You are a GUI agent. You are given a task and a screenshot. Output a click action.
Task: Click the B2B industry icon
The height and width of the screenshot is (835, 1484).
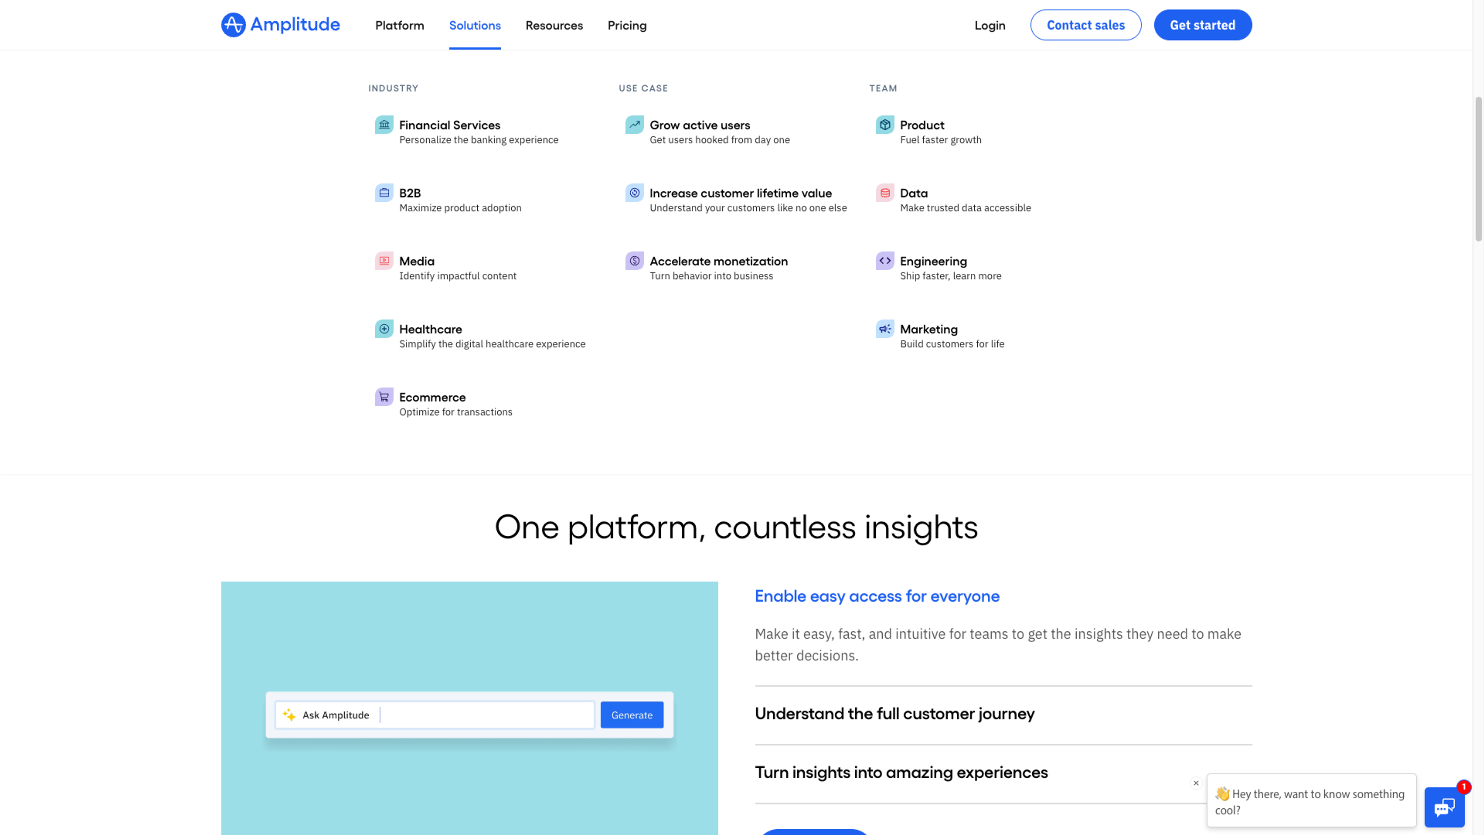coord(384,193)
